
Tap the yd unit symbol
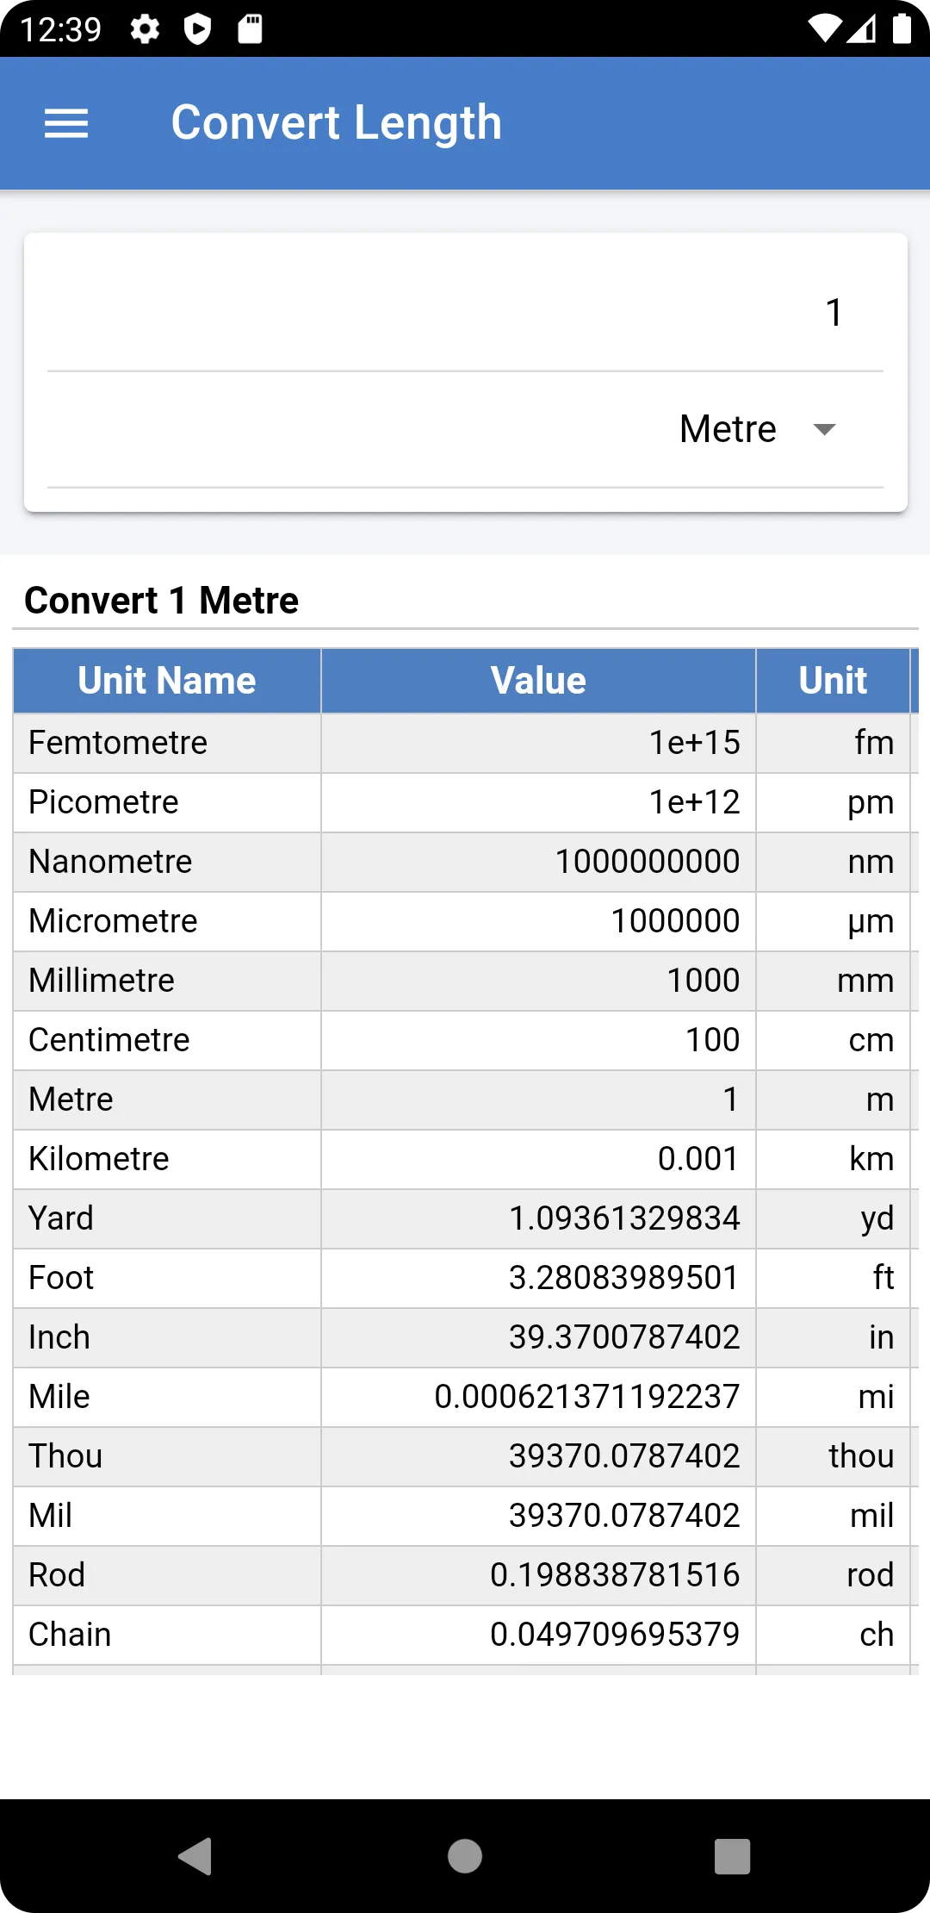877,1220
